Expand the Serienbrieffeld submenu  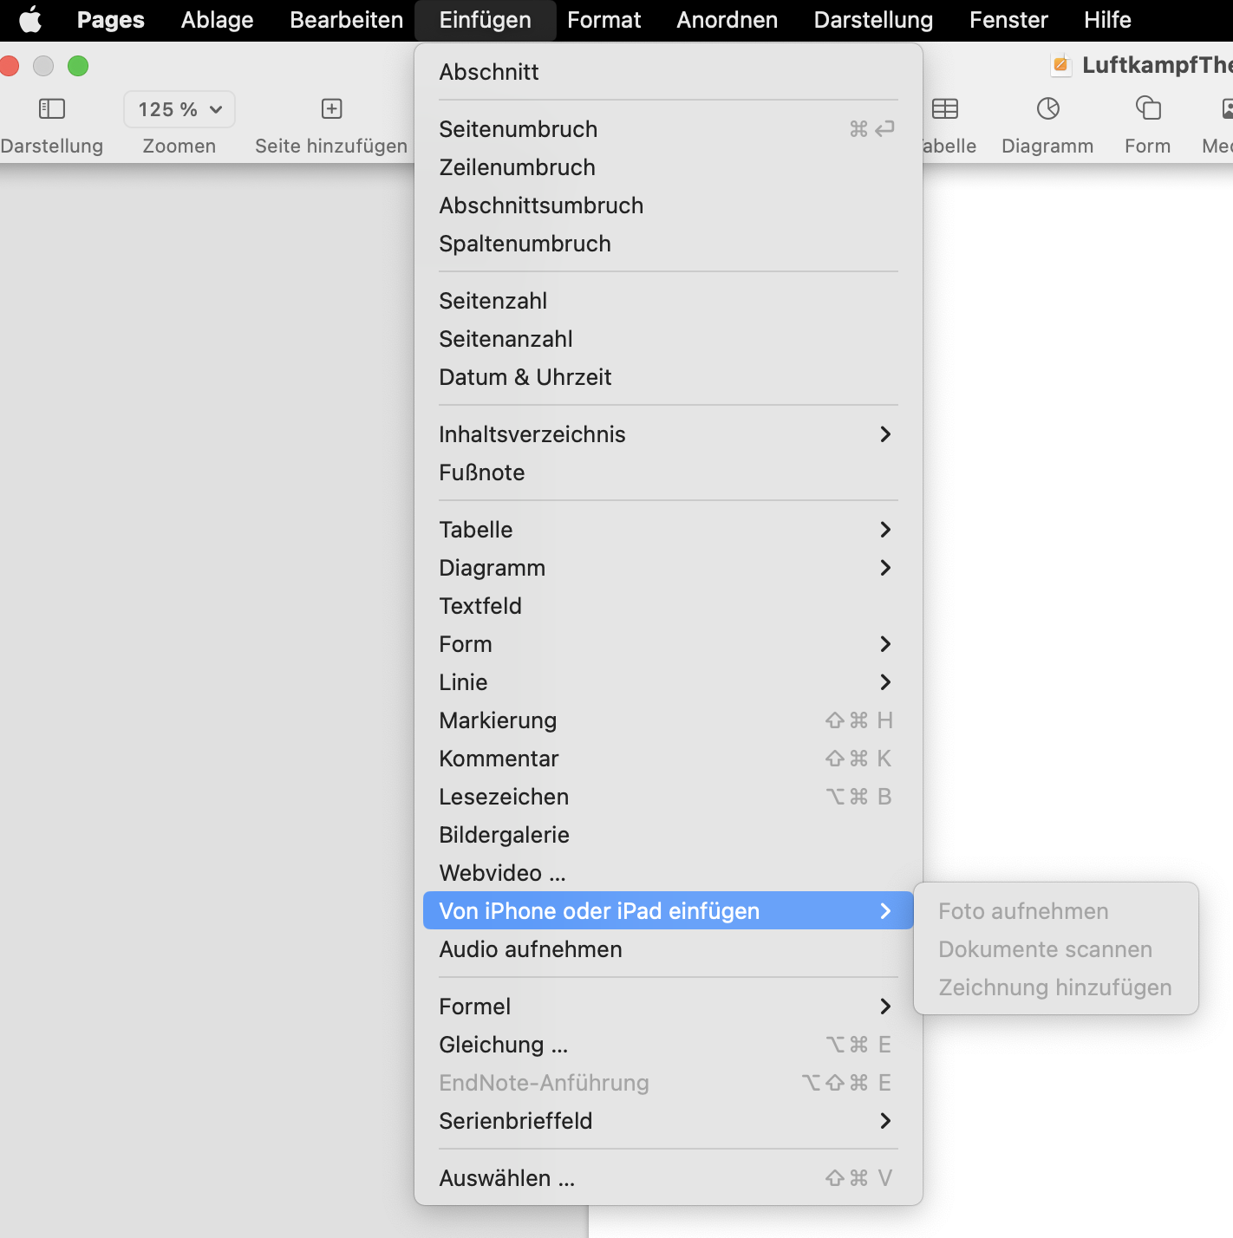(668, 1121)
